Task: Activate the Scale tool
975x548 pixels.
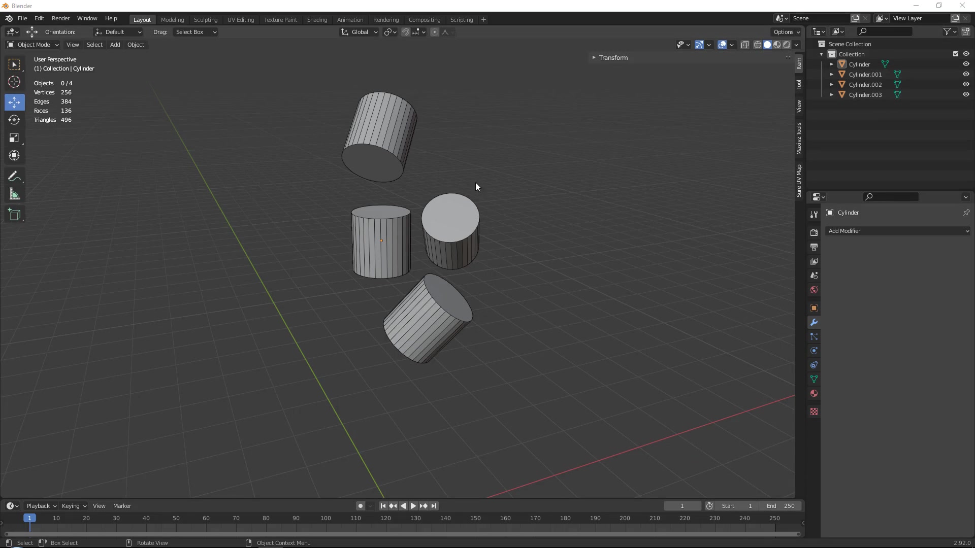Action: 14,138
